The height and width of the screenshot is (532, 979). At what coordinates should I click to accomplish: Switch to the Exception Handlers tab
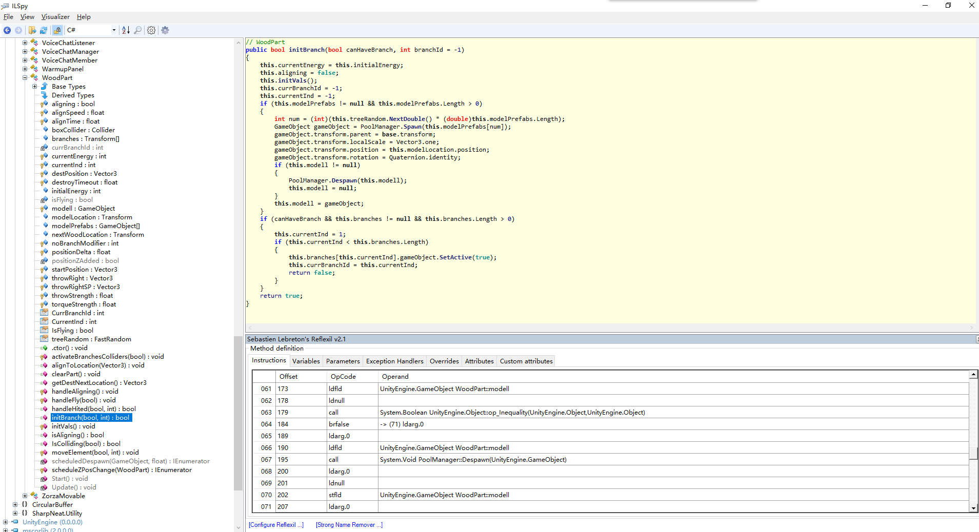point(395,361)
